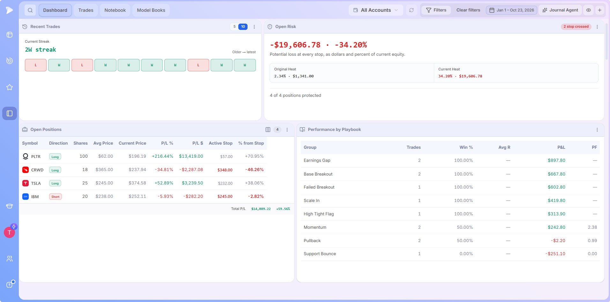The image size is (610, 302).
Task: Open the graduation cap learning icon
Action: coord(10,206)
